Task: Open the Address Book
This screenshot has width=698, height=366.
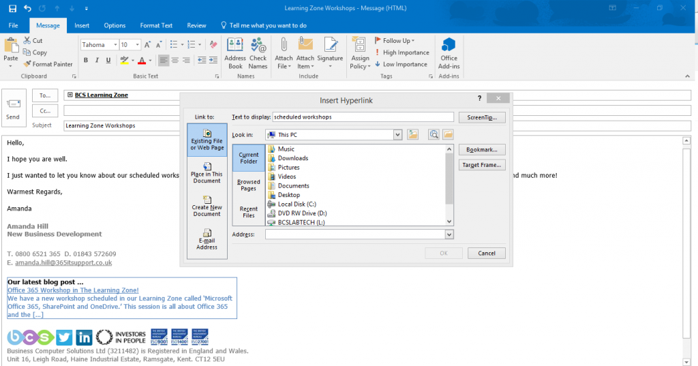Action: (x=235, y=53)
